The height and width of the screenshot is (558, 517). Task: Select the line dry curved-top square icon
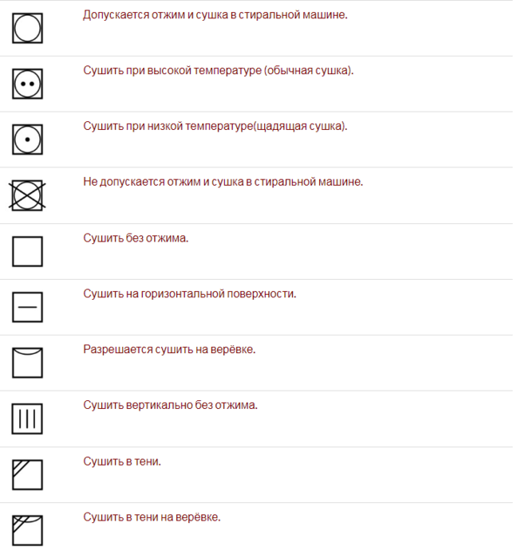(x=27, y=363)
